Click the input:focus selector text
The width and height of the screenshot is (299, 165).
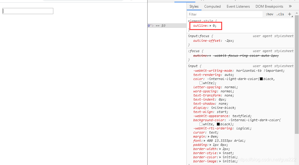click(199, 36)
